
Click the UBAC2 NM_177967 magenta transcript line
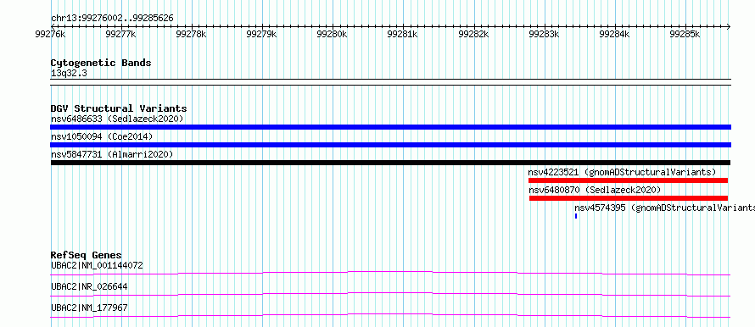(x=390, y=315)
